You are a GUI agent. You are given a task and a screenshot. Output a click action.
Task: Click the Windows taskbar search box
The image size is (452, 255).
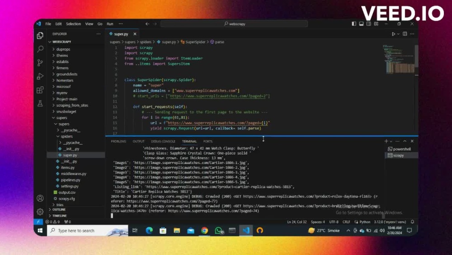click(87, 231)
